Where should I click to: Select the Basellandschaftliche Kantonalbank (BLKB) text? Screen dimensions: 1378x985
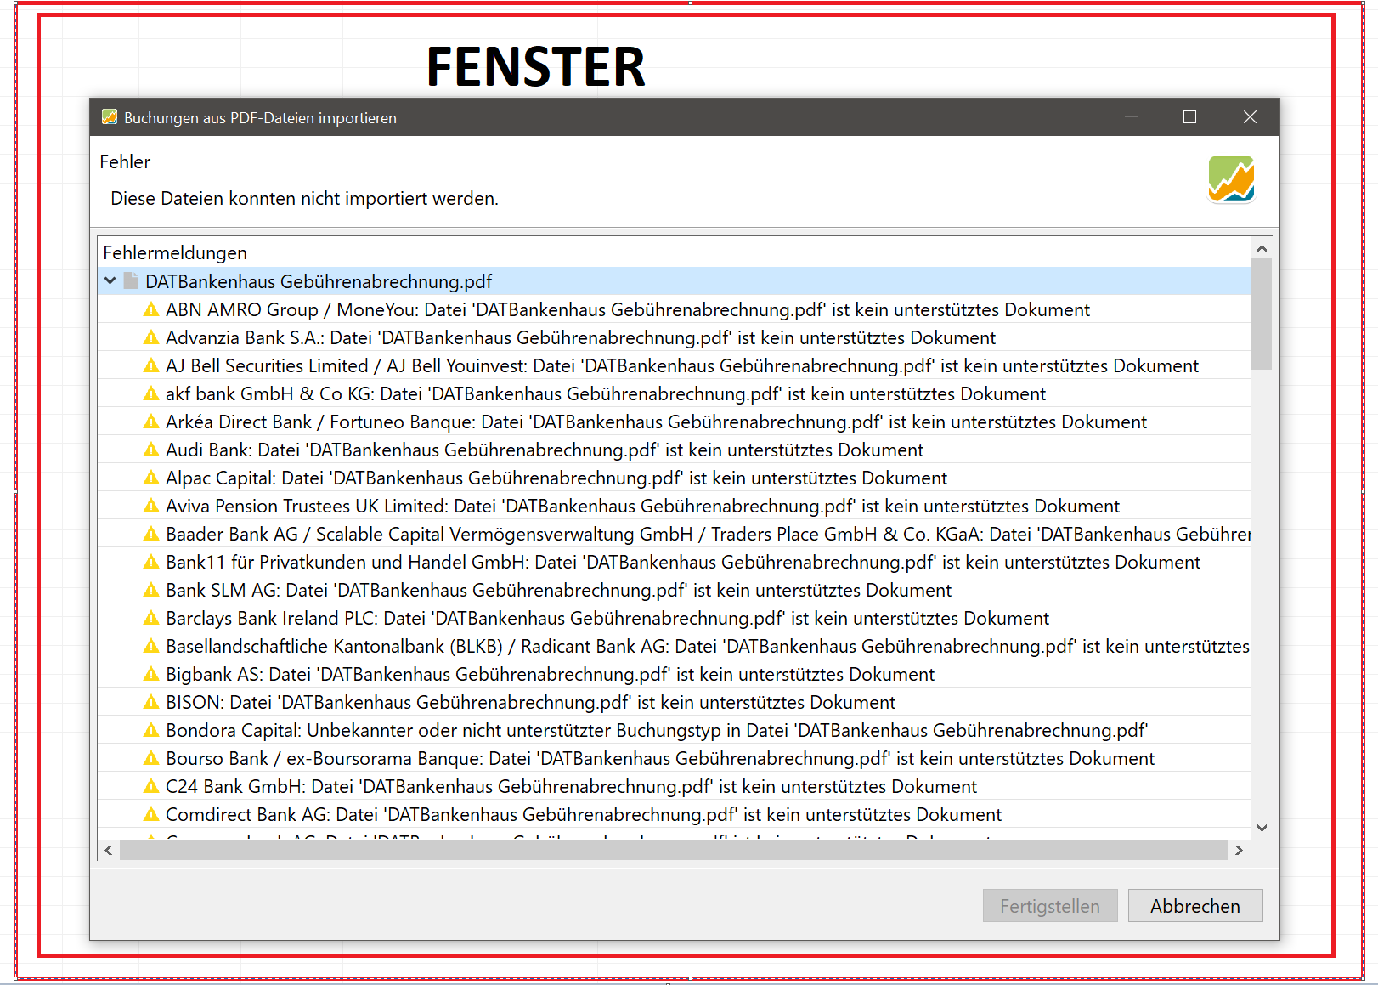click(708, 646)
